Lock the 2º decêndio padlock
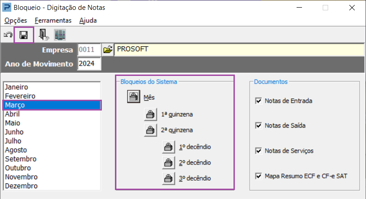This screenshot has width=366, height=199. pos(168,163)
